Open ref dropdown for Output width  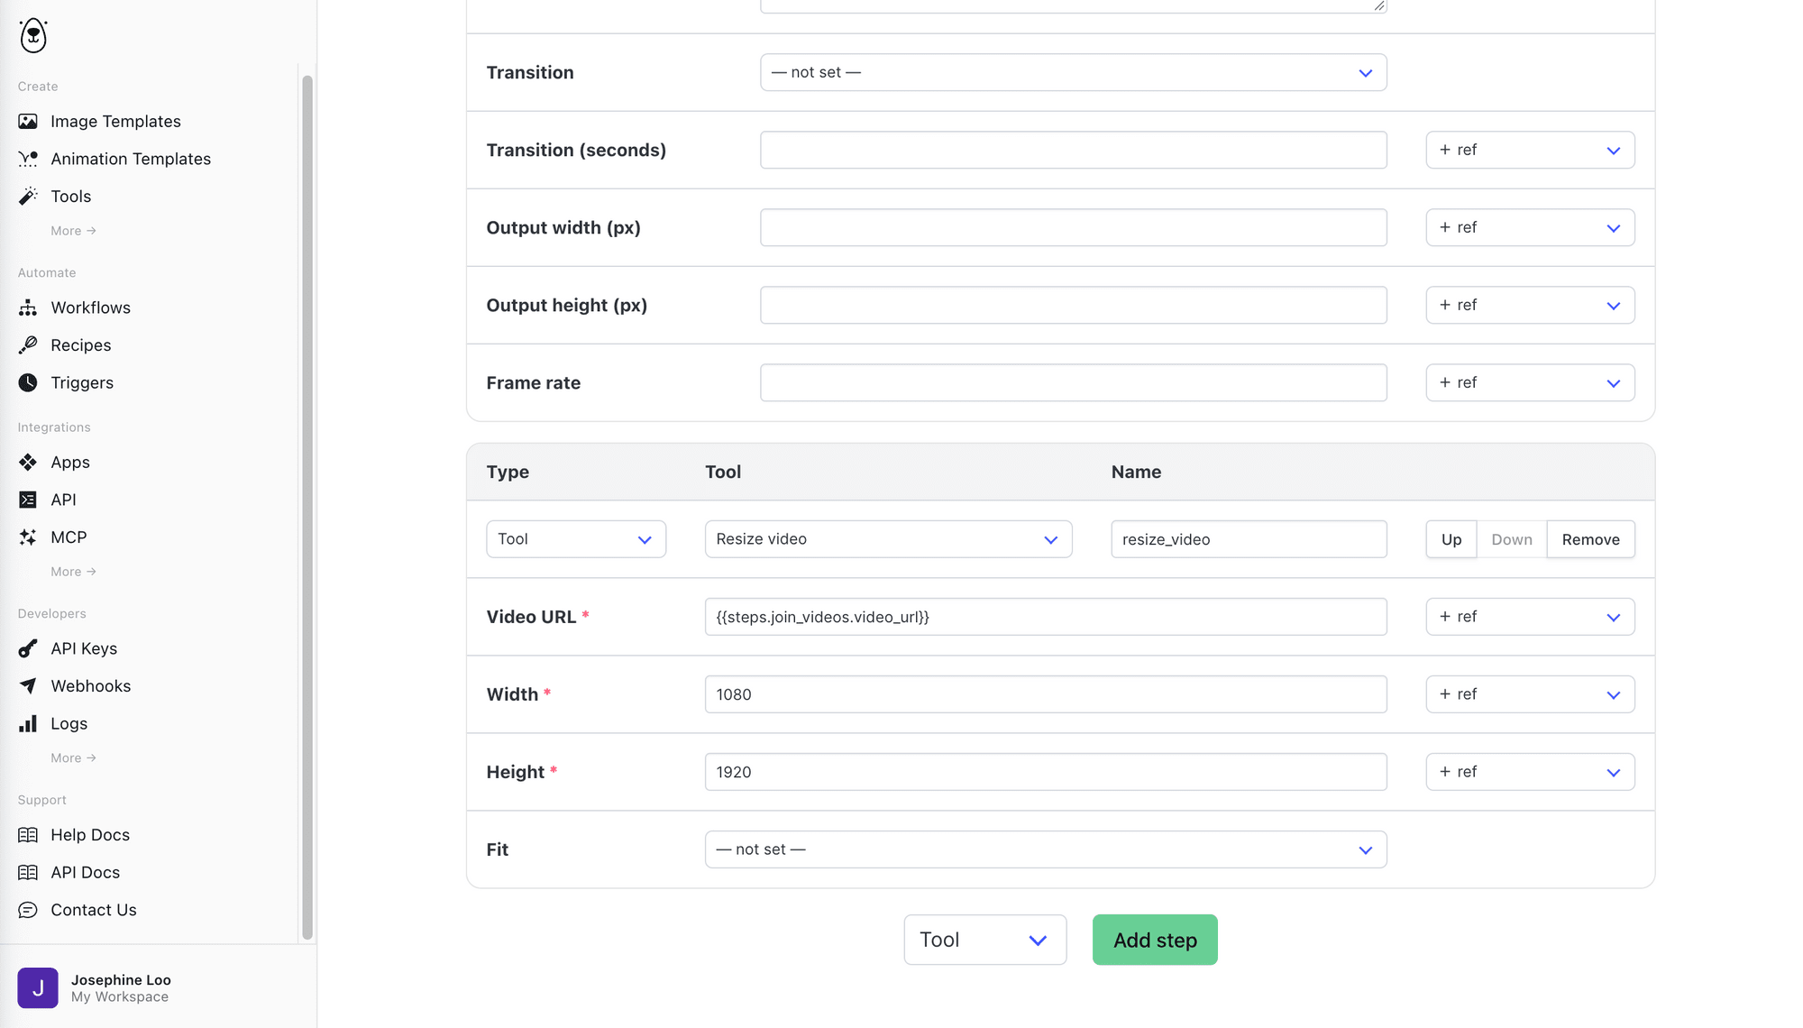pos(1530,227)
